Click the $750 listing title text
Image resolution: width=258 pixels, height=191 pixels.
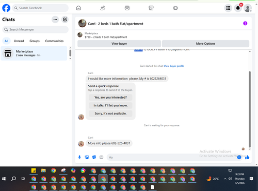(x=106, y=37)
